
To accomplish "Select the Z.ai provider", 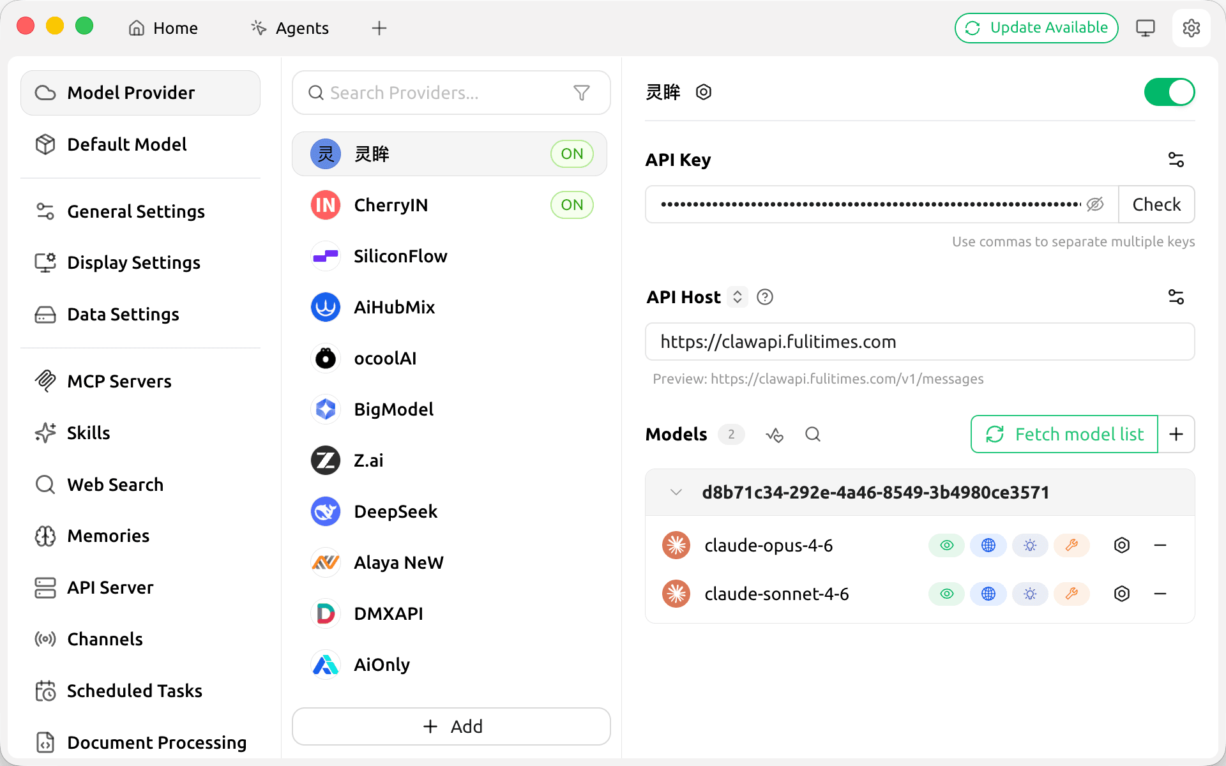I will coord(450,460).
